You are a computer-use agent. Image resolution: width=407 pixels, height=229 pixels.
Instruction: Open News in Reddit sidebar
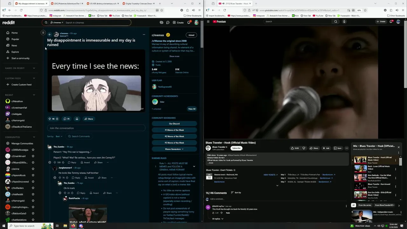point(14,45)
